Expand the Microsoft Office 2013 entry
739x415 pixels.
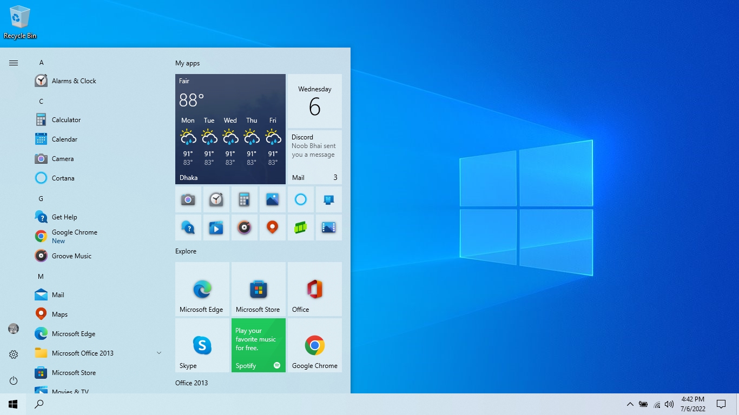point(159,353)
